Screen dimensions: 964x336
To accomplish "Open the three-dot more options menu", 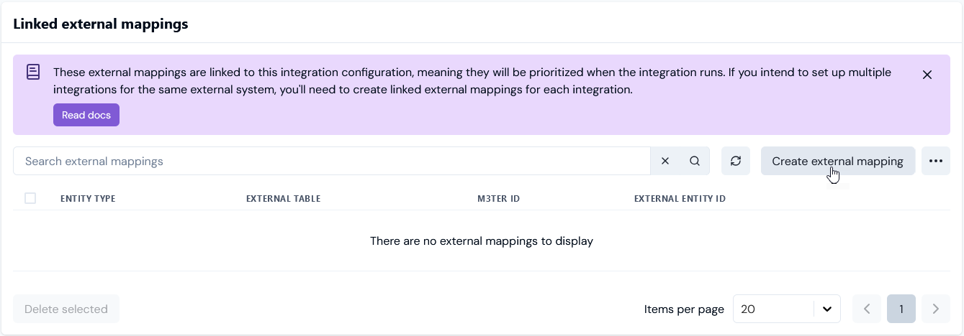I will 936,161.
